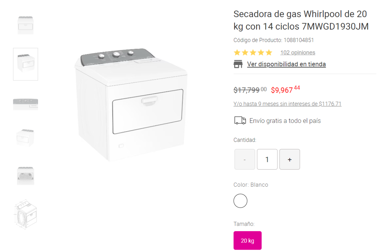Select the first dryer front-view thumbnail
387x252 pixels.
(25, 25)
